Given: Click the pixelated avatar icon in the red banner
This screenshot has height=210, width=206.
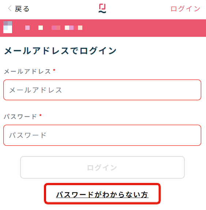Looking at the screenshot, I should (8, 27).
